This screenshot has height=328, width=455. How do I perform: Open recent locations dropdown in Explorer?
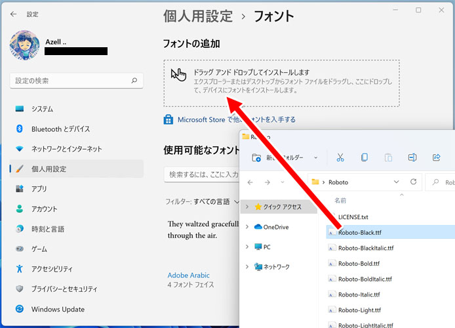[283, 182]
